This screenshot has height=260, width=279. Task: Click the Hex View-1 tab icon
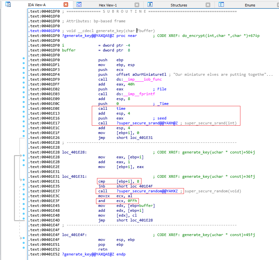click(x=79, y=5)
